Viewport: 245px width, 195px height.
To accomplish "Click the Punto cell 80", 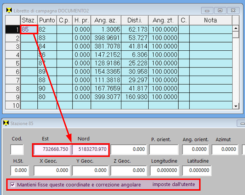I will [x=47, y=97].
